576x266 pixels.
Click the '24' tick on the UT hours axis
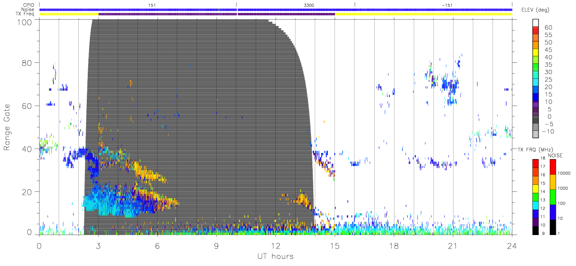(512, 245)
